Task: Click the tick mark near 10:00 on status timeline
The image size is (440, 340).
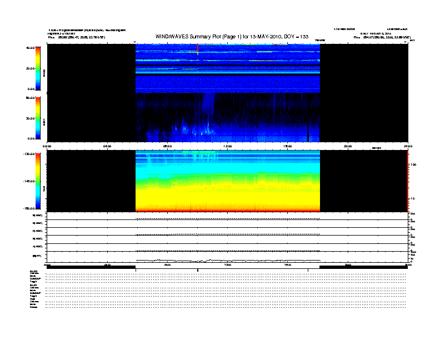Action: (198, 270)
